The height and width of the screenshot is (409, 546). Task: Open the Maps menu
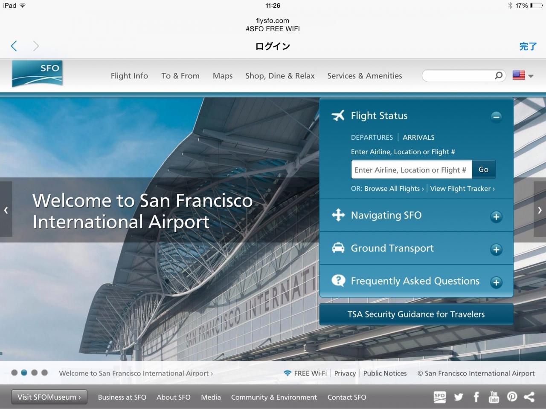pos(223,76)
